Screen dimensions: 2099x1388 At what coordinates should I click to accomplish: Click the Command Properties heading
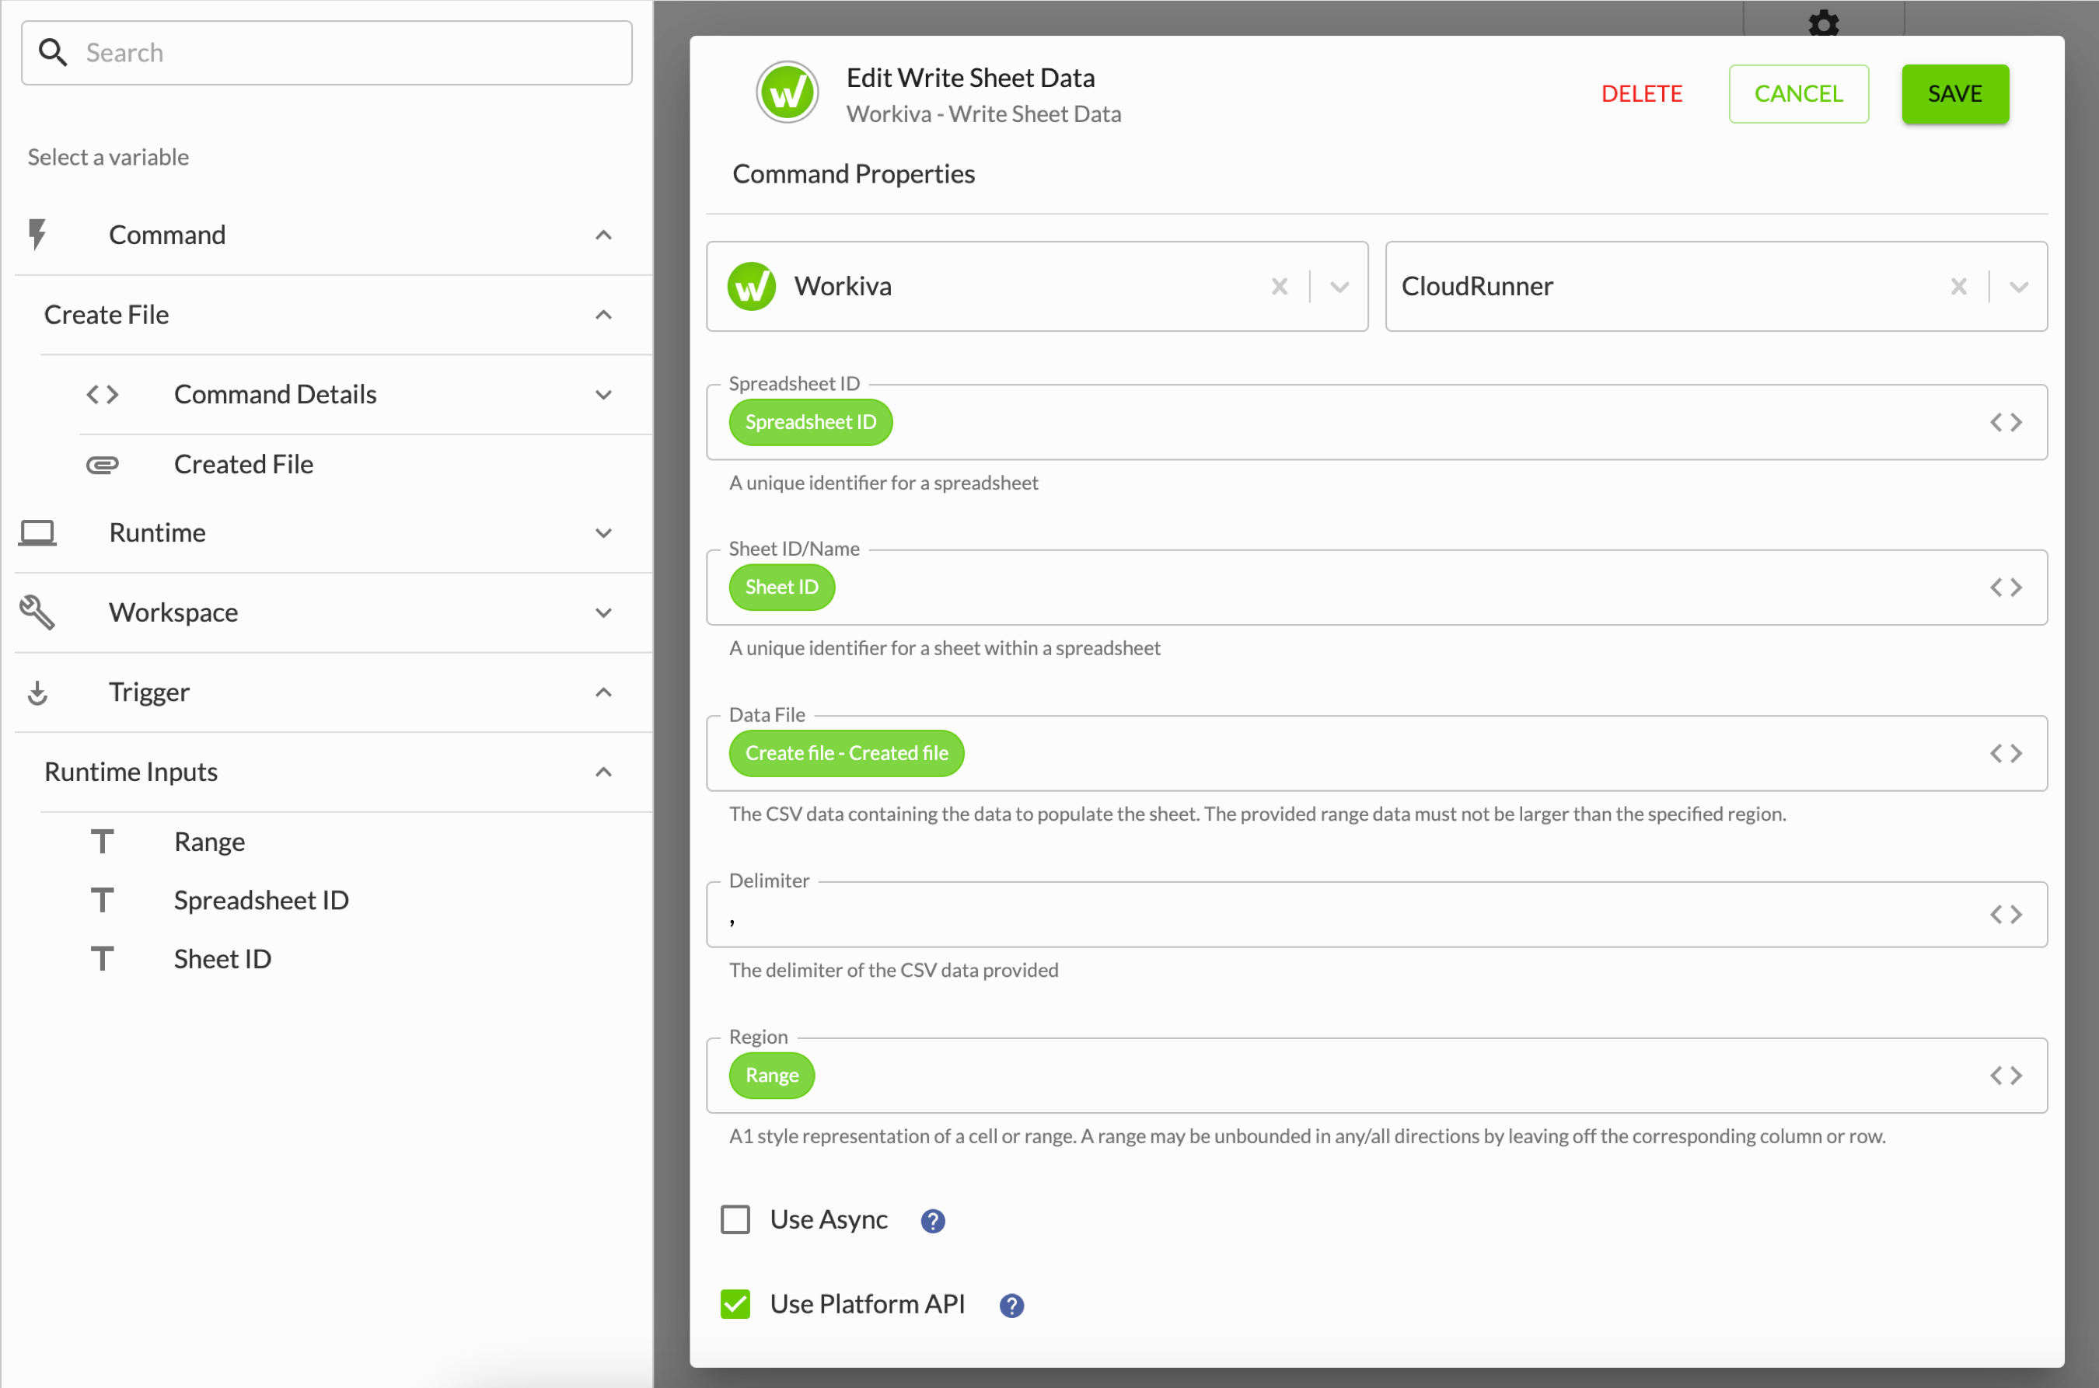coord(854,173)
